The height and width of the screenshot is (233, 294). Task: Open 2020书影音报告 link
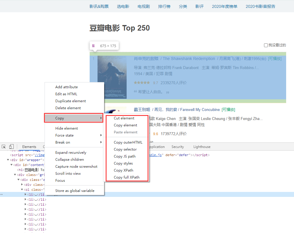click(261, 6)
